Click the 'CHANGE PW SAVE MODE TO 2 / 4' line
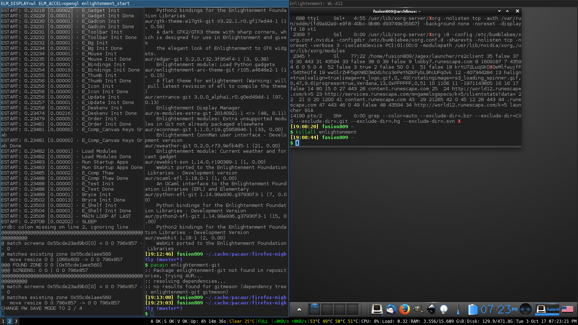This screenshot has height=325, width=578. coord(42,308)
